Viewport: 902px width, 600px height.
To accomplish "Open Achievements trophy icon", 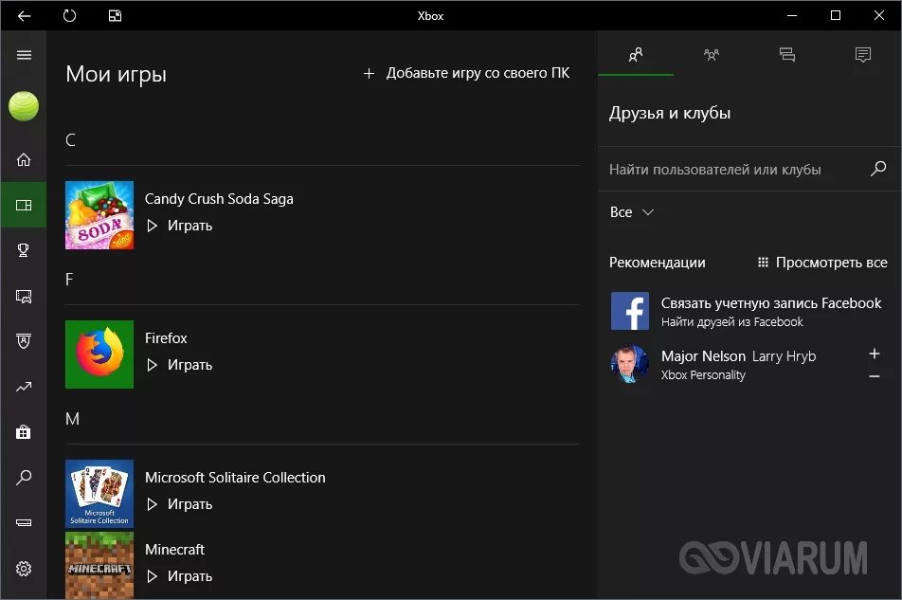I will [24, 250].
